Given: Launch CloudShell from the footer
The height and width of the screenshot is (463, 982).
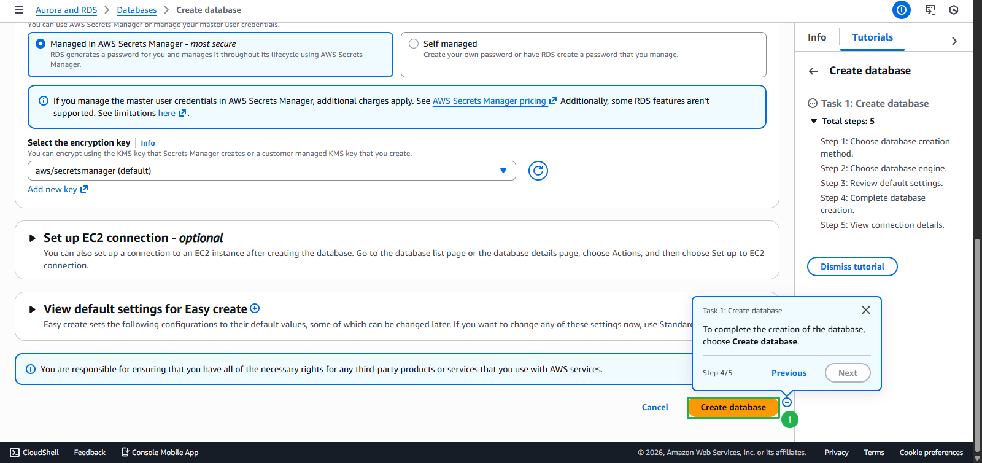Looking at the screenshot, I should (34, 453).
